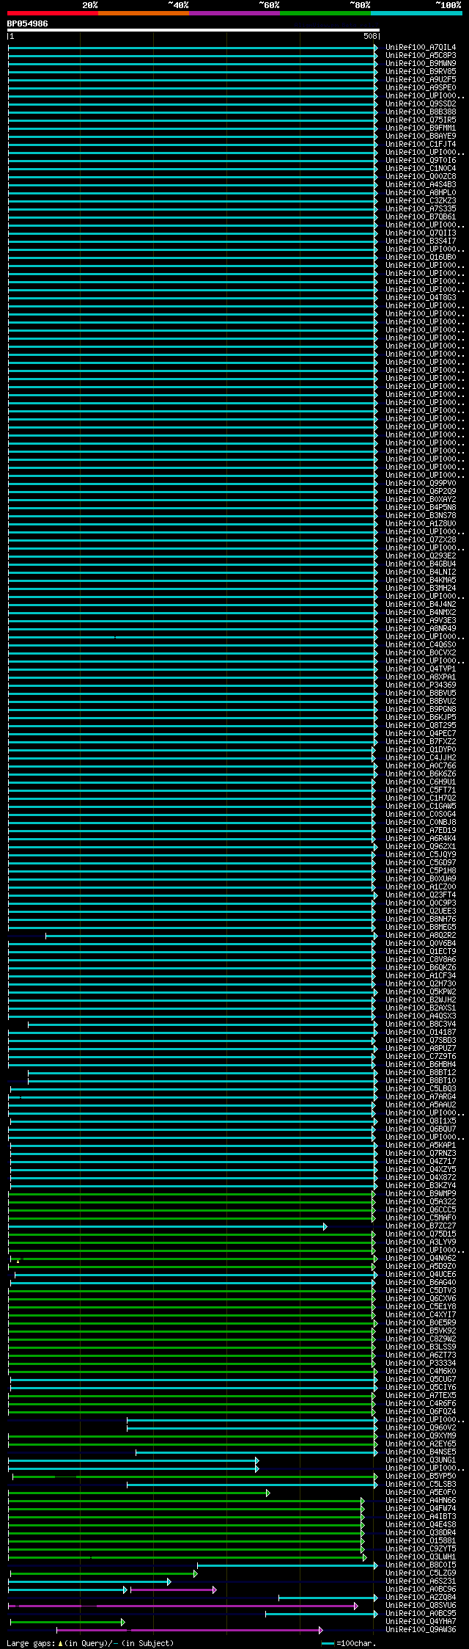Select label UniRef100_B7QB61
469x1649 pixels.
point(421,217)
